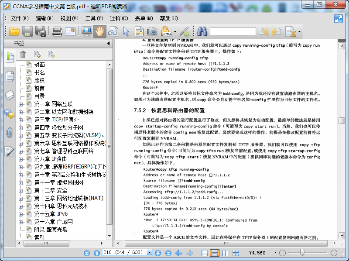Expand the 第七章 管理思科互联网络 bookmark
This screenshot has width=349, height=261.
coord(21,151)
